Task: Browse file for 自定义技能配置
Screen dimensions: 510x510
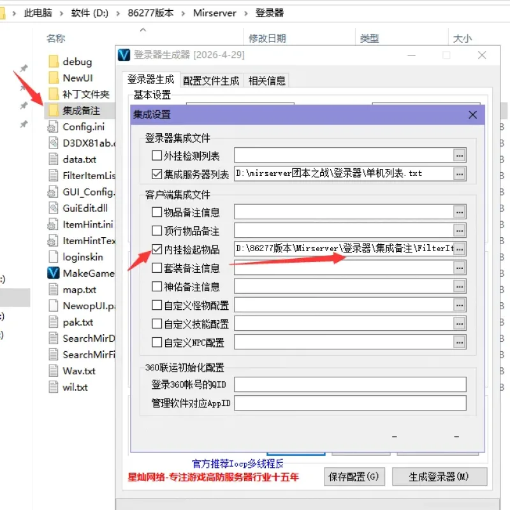Action: pyautogui.click(x=459, y=324)
